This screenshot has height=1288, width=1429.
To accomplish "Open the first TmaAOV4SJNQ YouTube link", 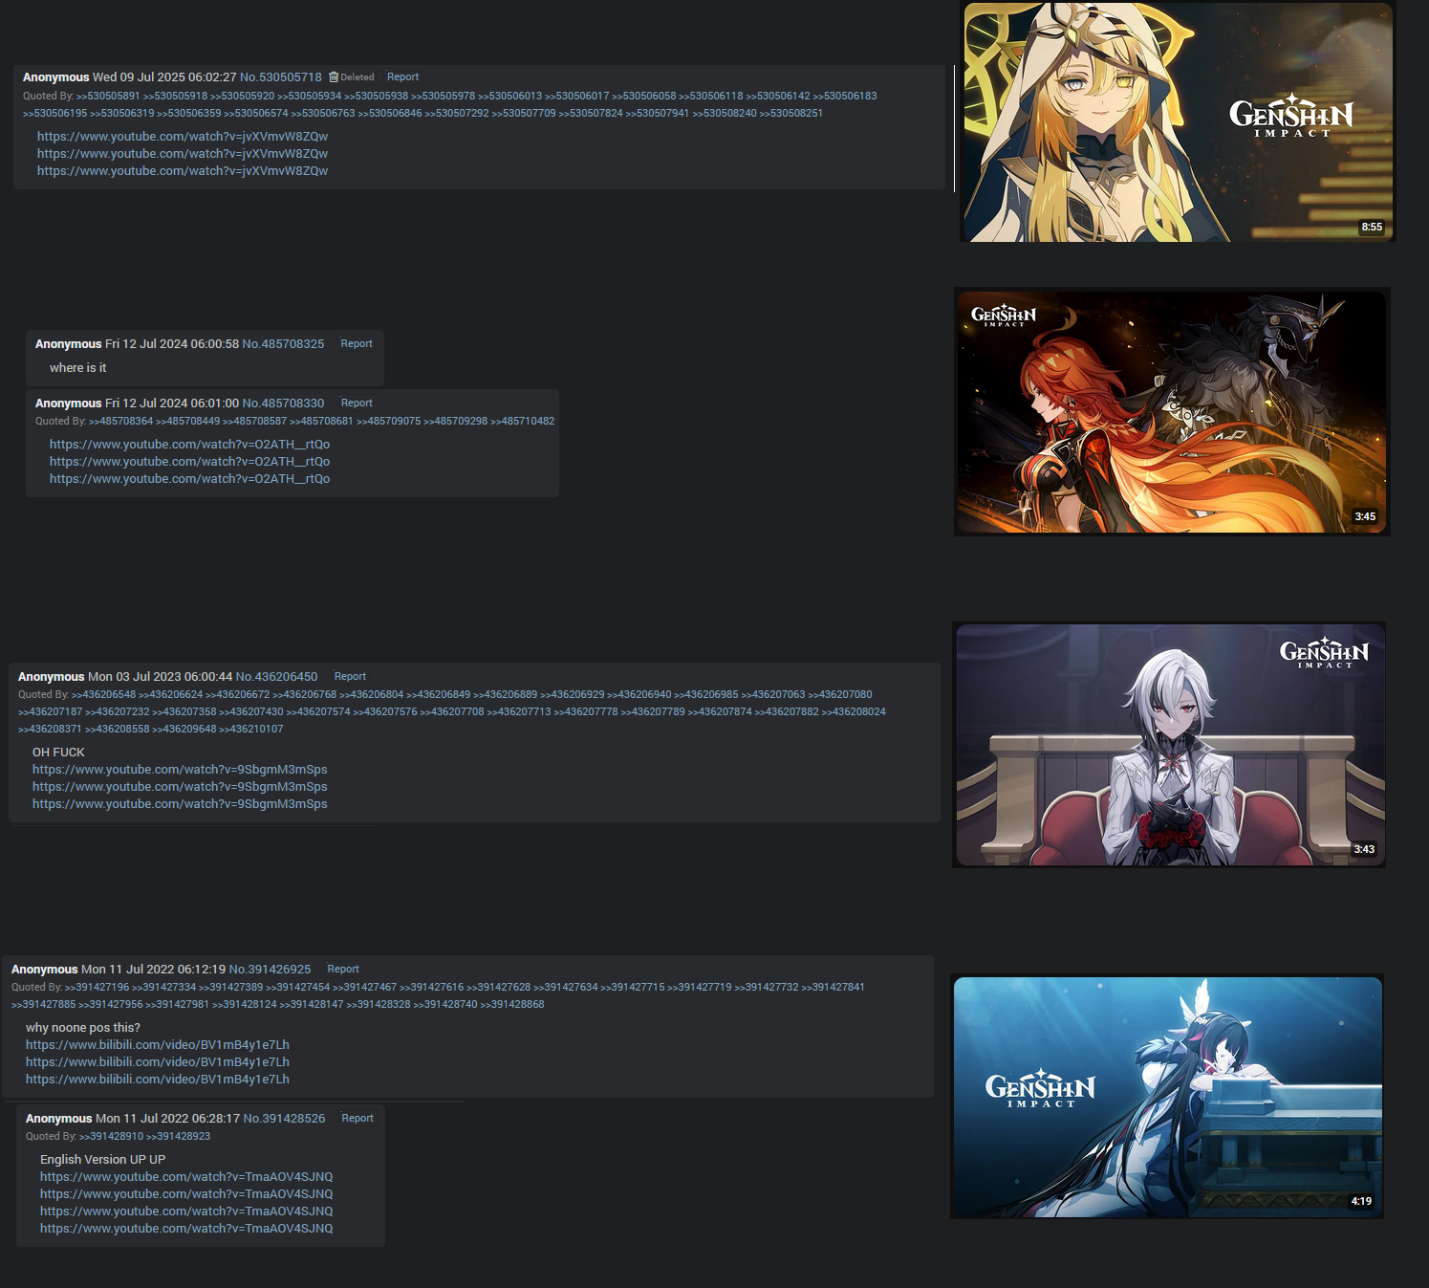I will 186,1177.
